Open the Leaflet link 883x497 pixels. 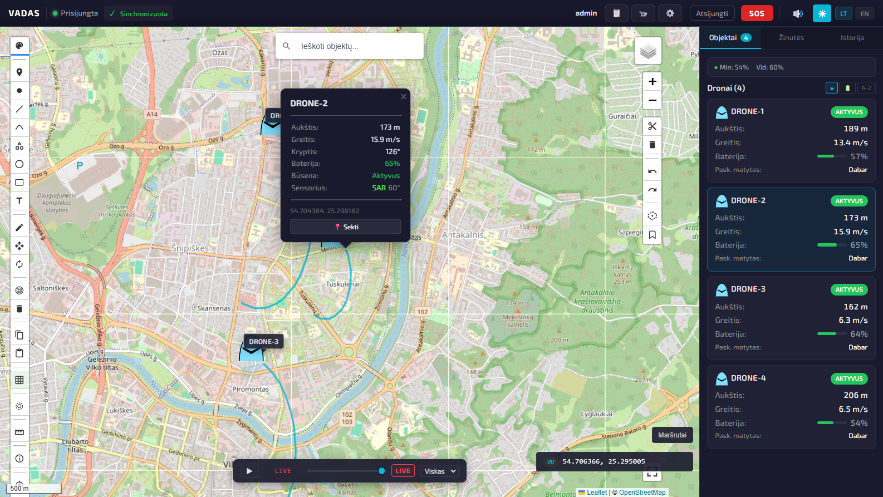click(x=596, y=493)
